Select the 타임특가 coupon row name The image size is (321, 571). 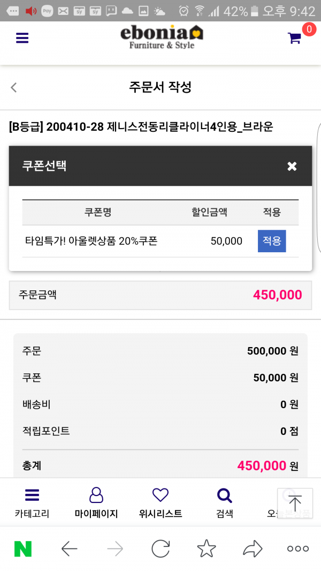click(x=91, y=241)
